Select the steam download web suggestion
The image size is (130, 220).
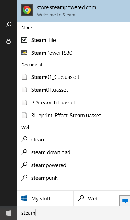(x=74, y=152)
